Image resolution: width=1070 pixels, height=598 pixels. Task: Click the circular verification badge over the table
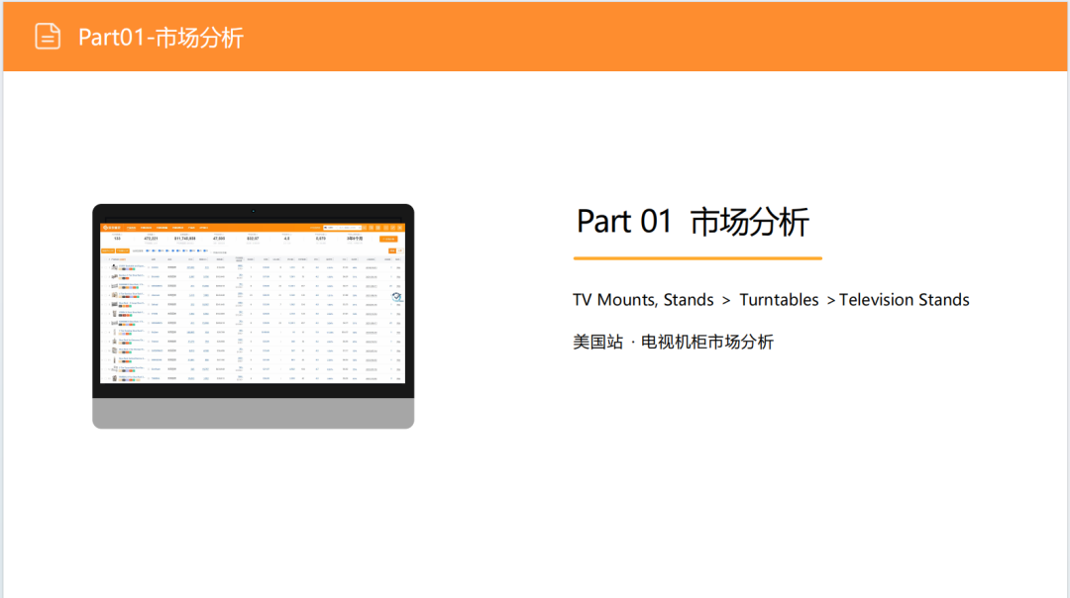[395, 297]
